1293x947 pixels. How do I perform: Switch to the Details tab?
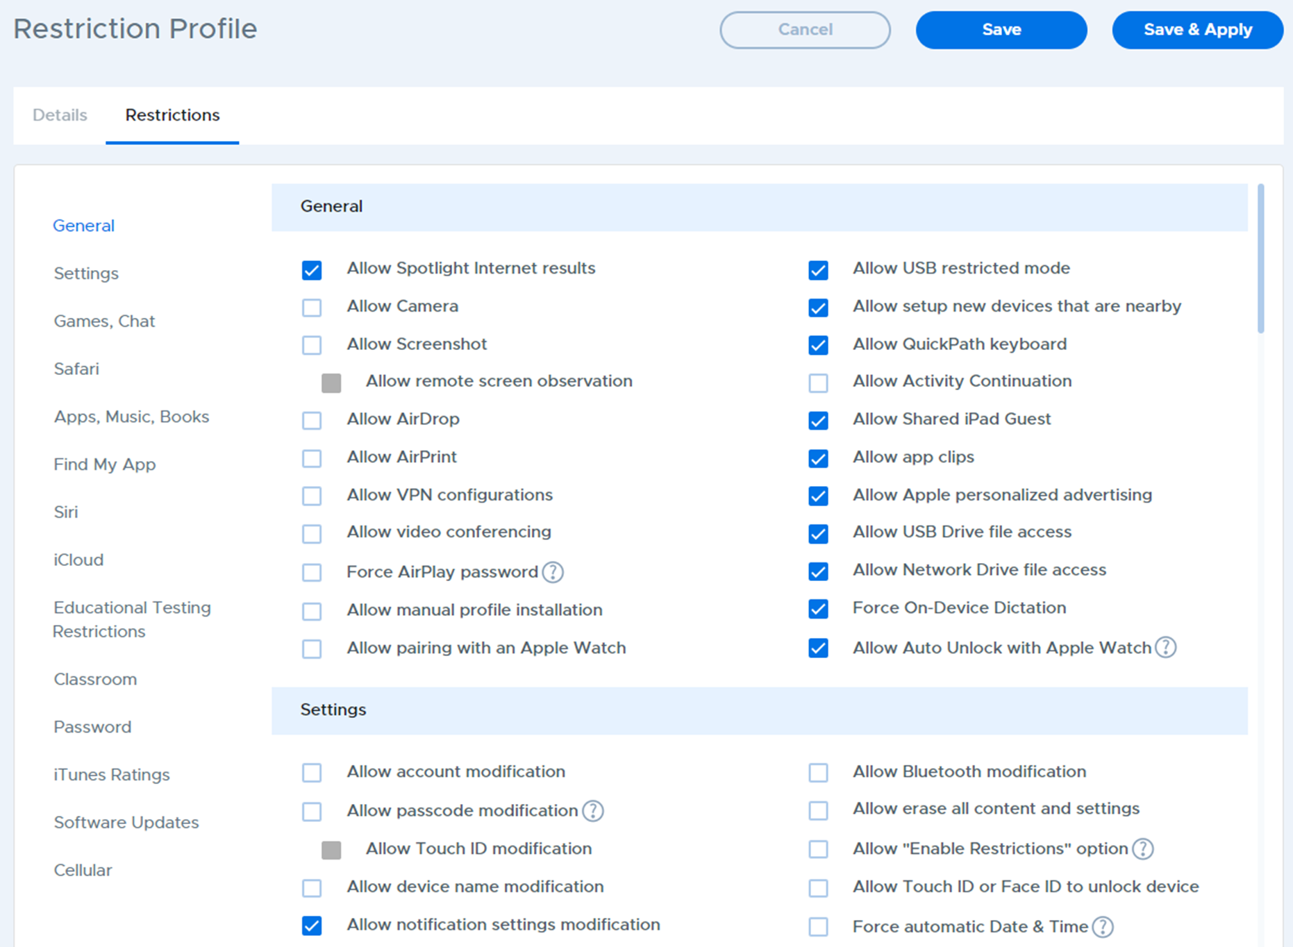tap(60, 115)
